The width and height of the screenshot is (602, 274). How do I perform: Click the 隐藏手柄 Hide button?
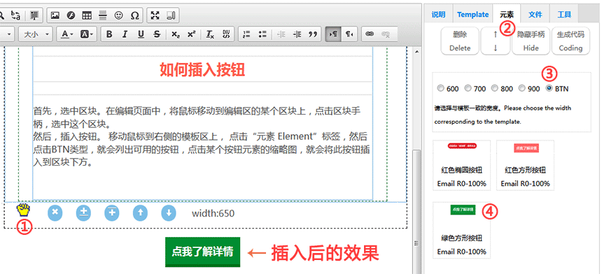(x=531, y=41)
